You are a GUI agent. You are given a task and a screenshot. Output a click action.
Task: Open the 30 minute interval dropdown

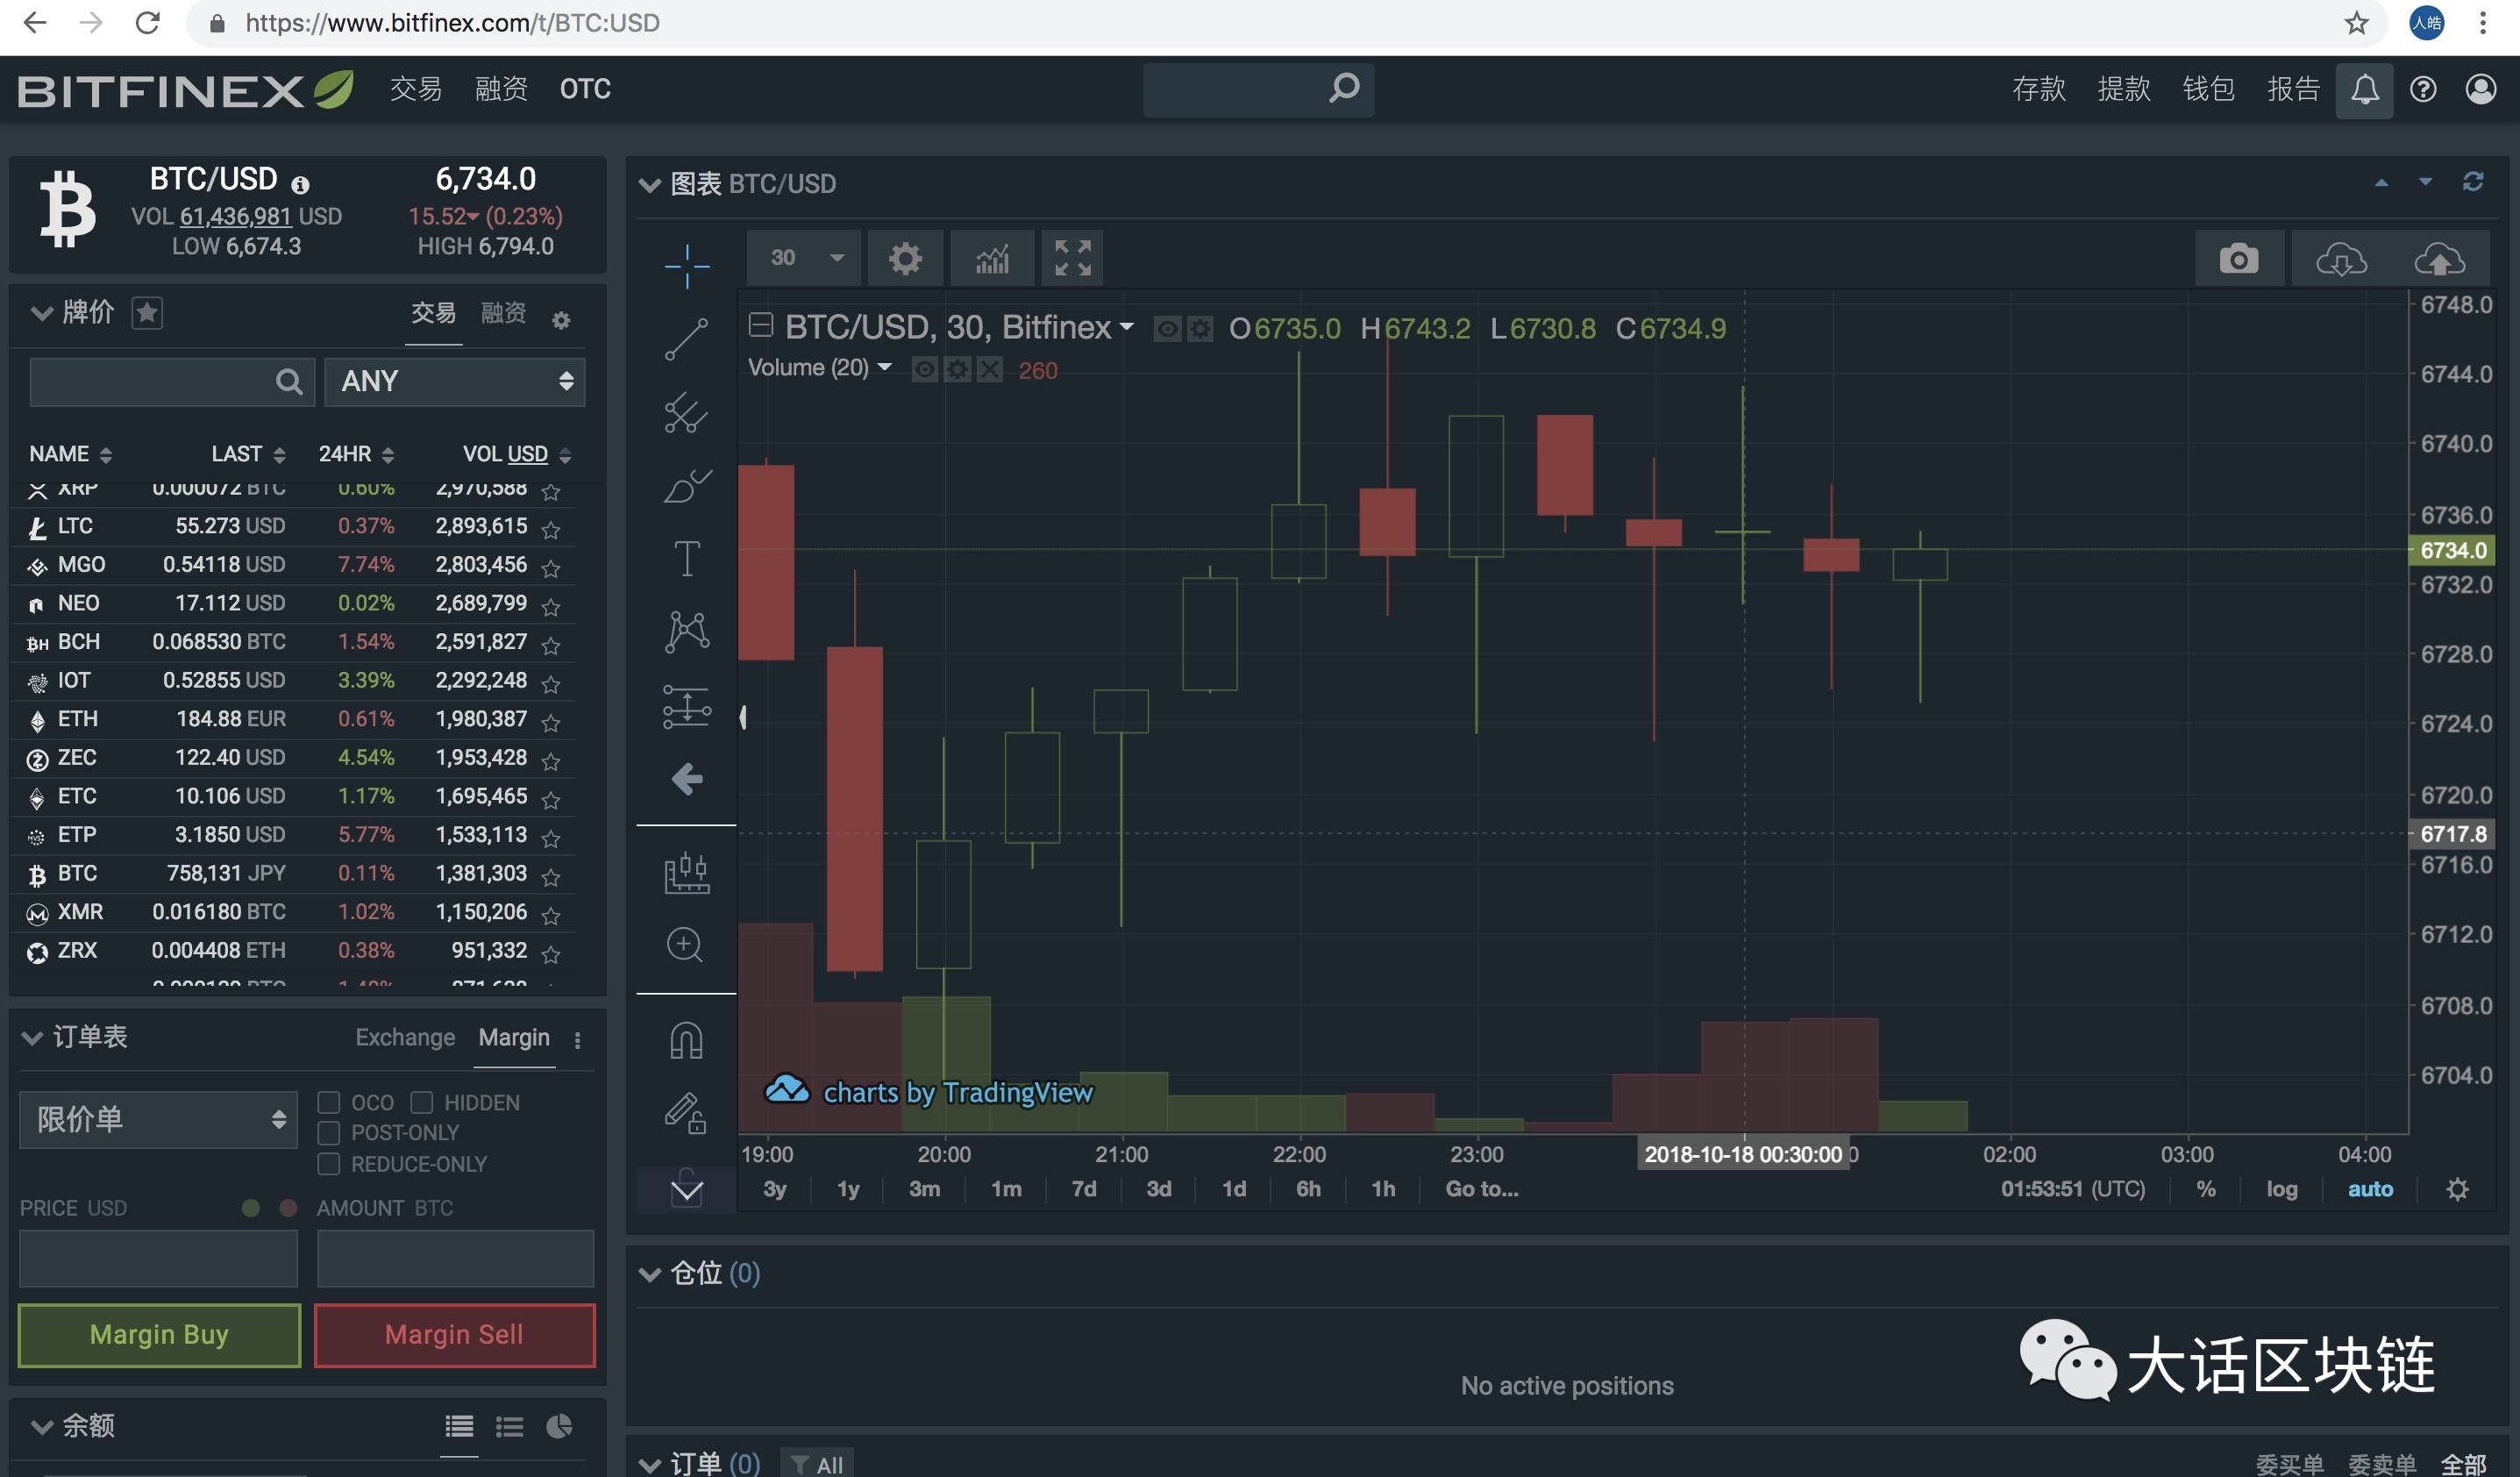coord(806,258)
